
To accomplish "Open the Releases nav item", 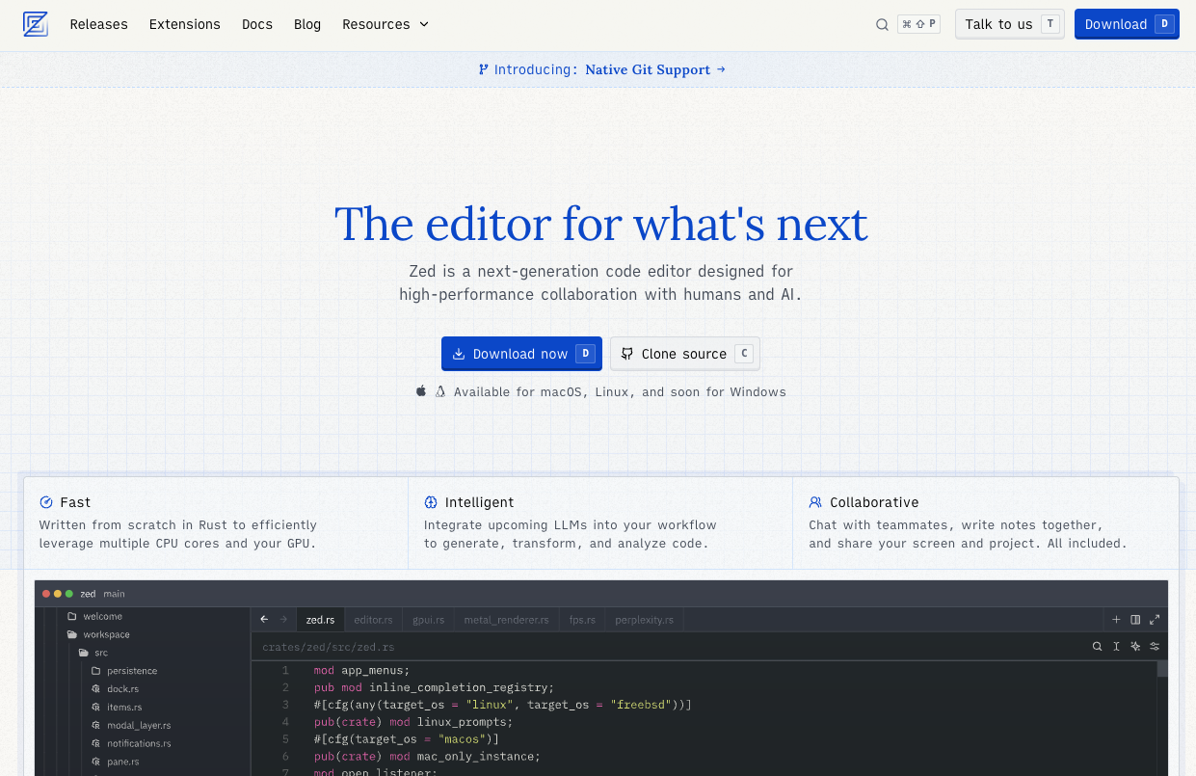I will 98,24.
